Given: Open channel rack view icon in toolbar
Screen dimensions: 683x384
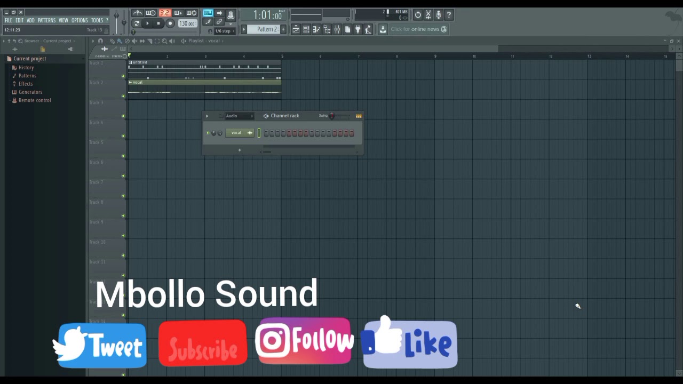Looking at the screenshot, I should pyautogui.click(x=306, y=29).
